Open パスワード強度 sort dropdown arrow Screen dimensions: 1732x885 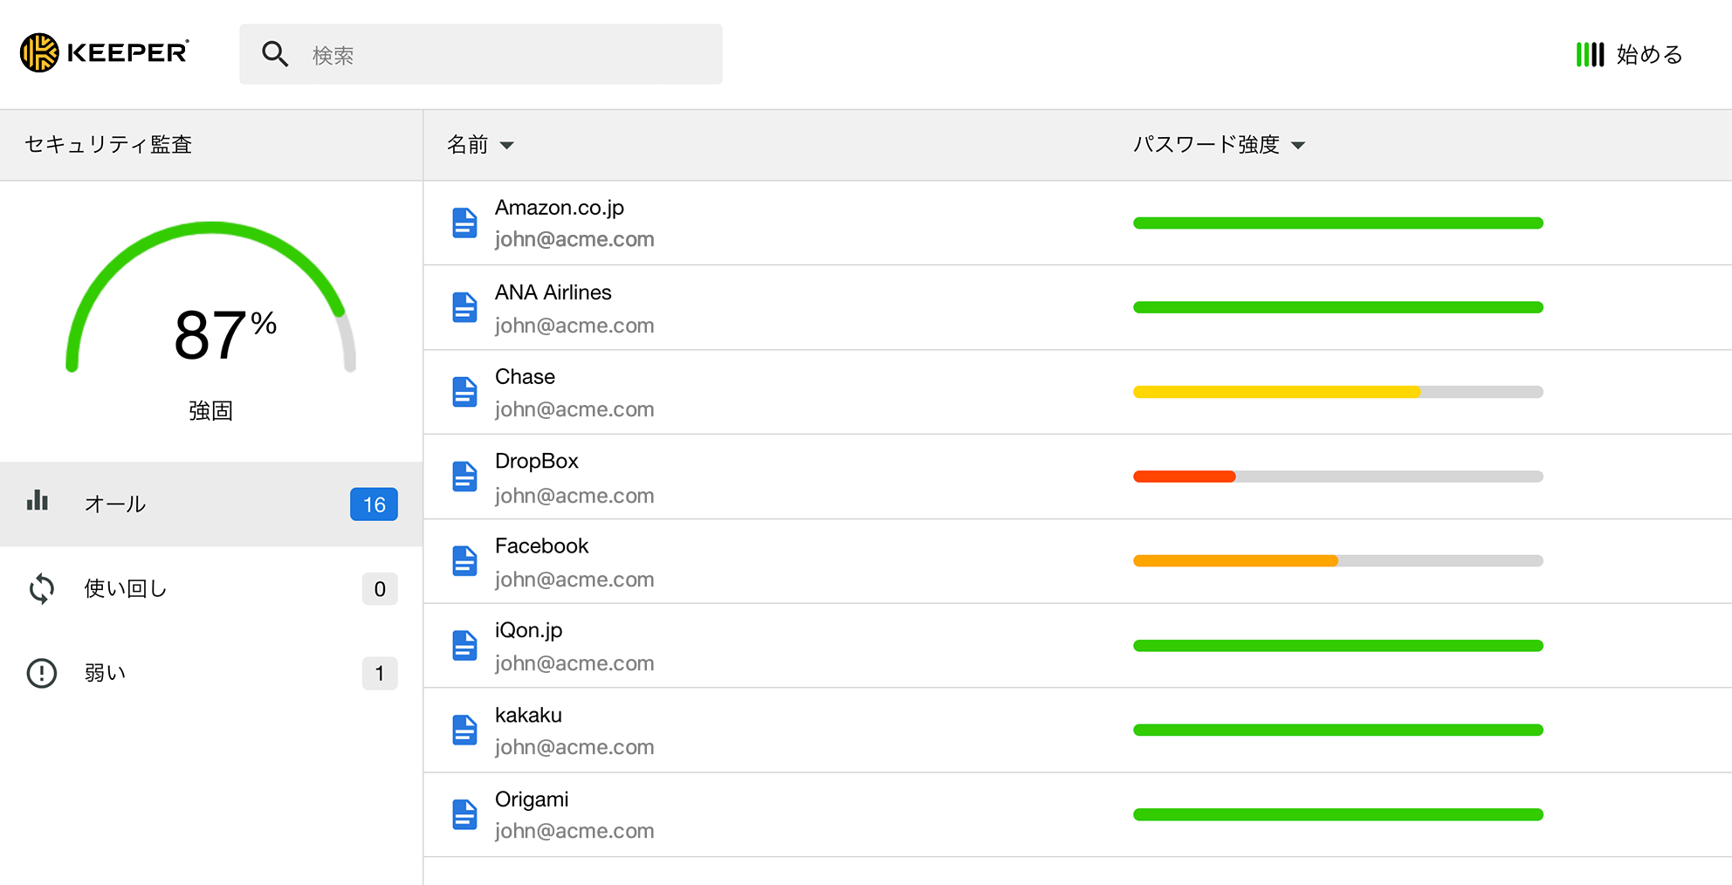point(1298,146)
